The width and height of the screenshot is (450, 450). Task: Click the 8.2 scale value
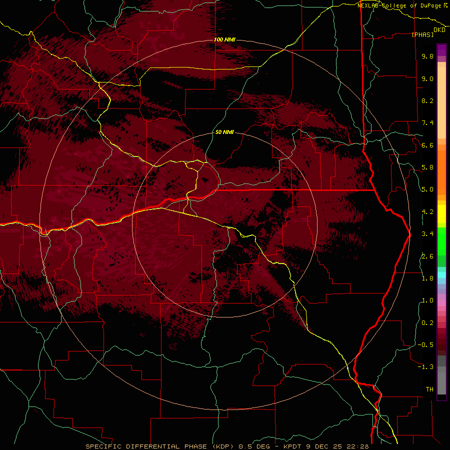coord(427,100)
